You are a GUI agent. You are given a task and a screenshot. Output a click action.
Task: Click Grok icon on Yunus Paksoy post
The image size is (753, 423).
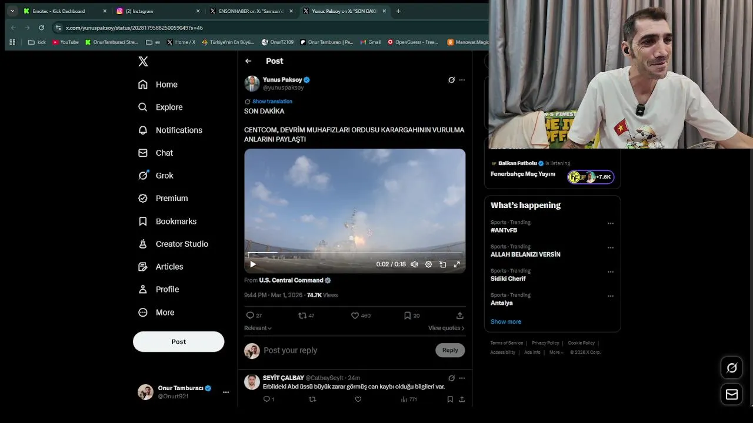[x=451, y=80]
